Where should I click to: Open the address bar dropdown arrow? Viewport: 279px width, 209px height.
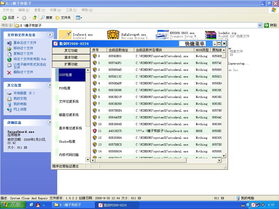point(260,25)
